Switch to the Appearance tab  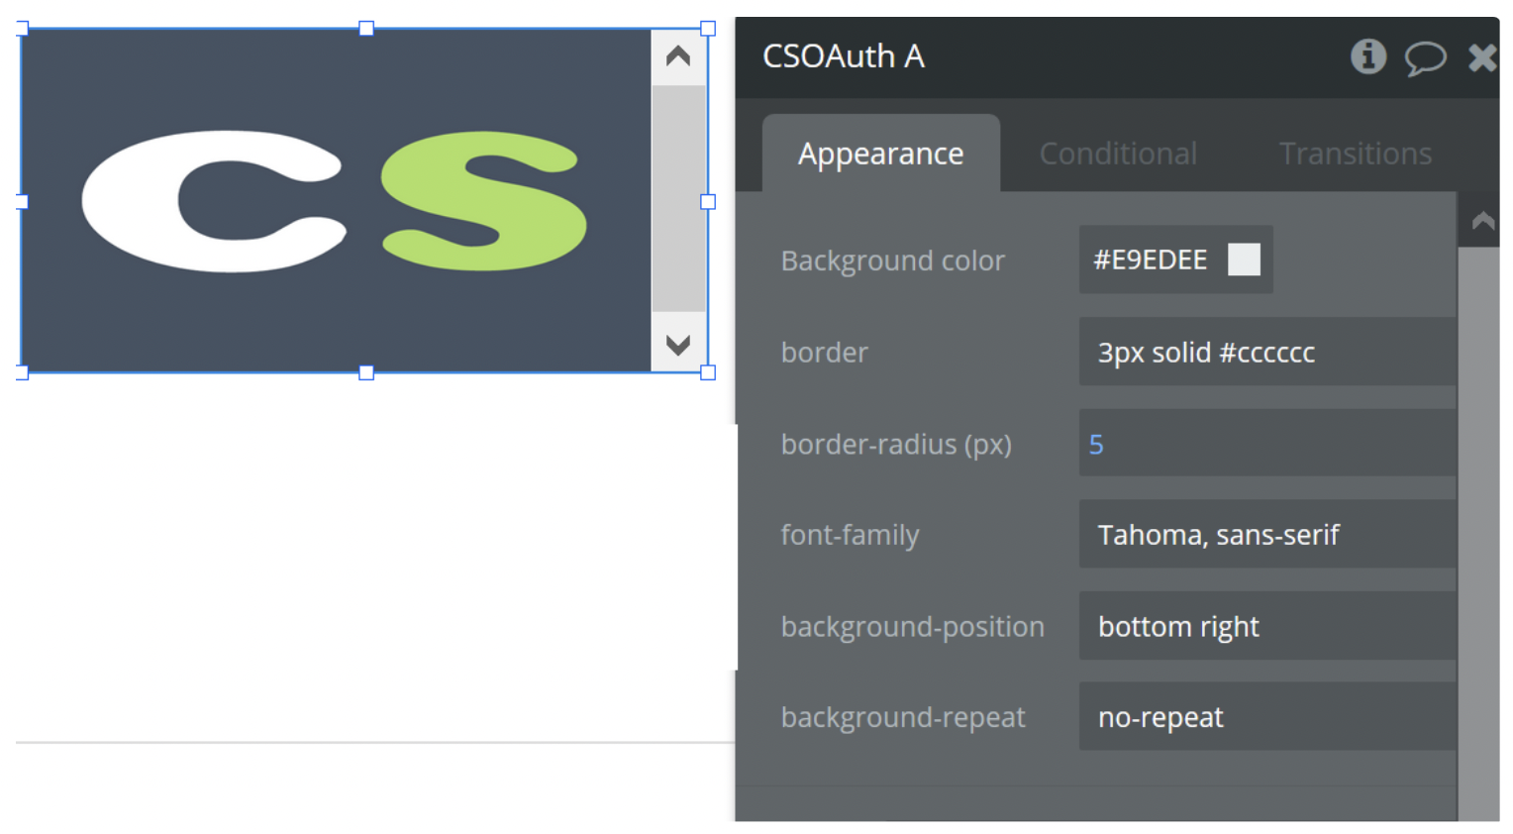click(x=880, y=154)
